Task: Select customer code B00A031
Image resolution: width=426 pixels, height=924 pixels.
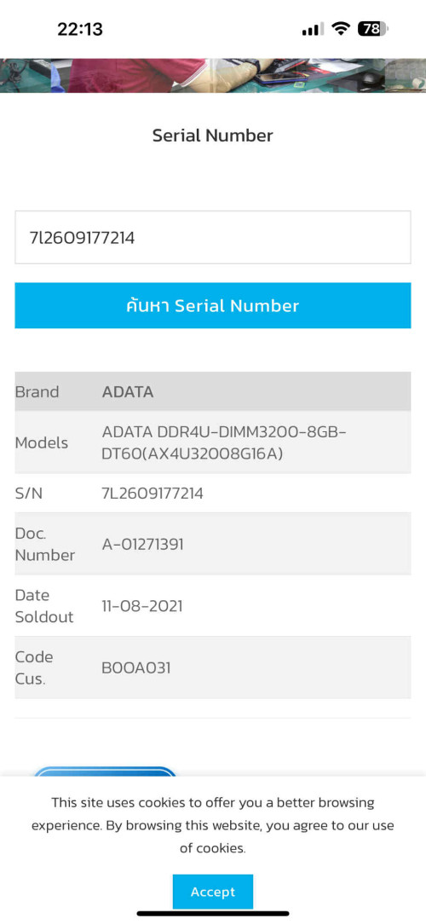Action: click(x=136, y=667)
